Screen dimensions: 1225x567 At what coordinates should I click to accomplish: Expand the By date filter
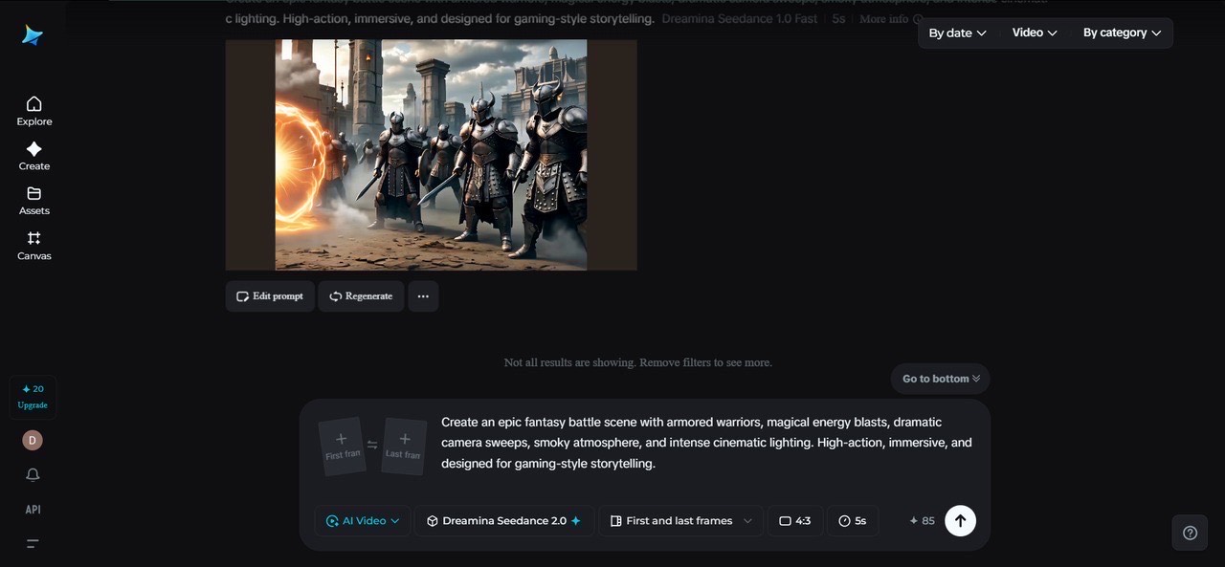[x=957, y=33]
